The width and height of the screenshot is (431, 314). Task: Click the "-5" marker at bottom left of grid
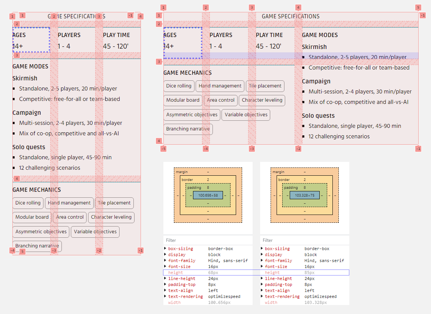[163, 148]
